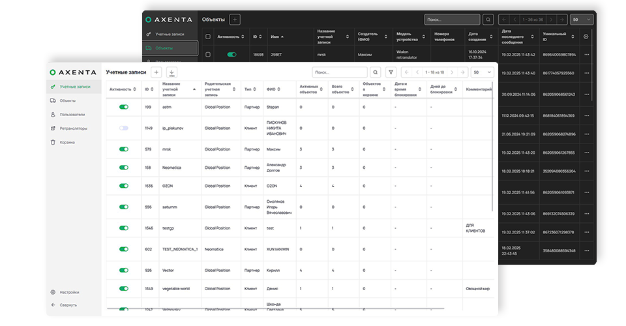Toggle activity switch for vegetable world
Image resolution: width=626 pixels, height=326 pixels.
click(x=124, y=288)
